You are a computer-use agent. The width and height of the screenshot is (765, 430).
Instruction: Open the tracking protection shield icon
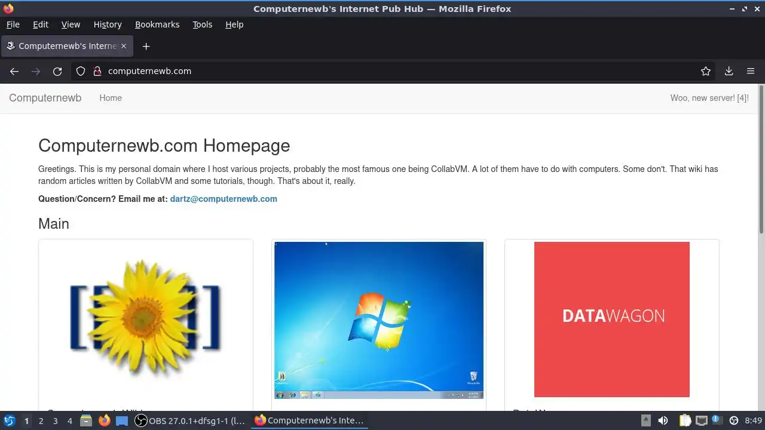click(81, 71)
